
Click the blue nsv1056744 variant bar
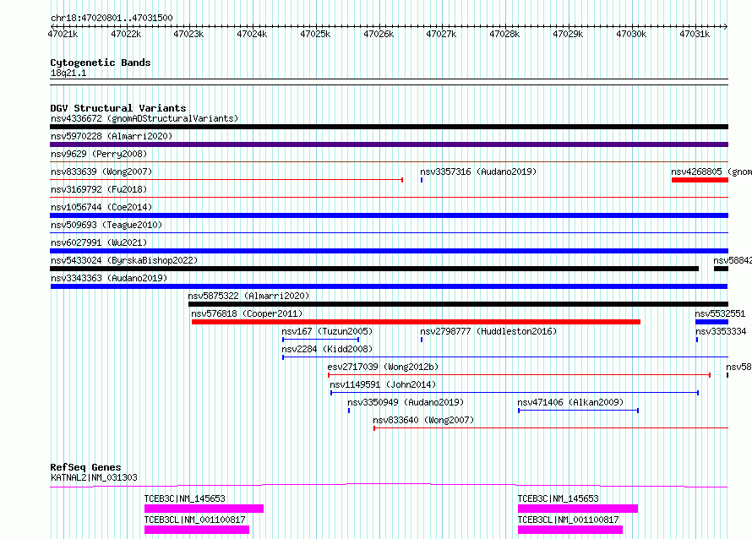coord(389,215)
